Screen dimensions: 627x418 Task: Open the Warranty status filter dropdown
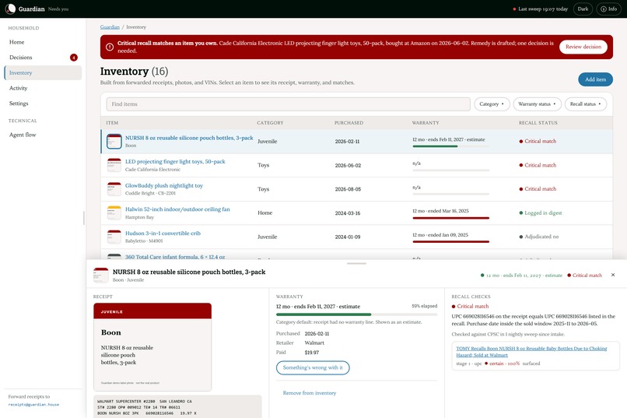537,104
